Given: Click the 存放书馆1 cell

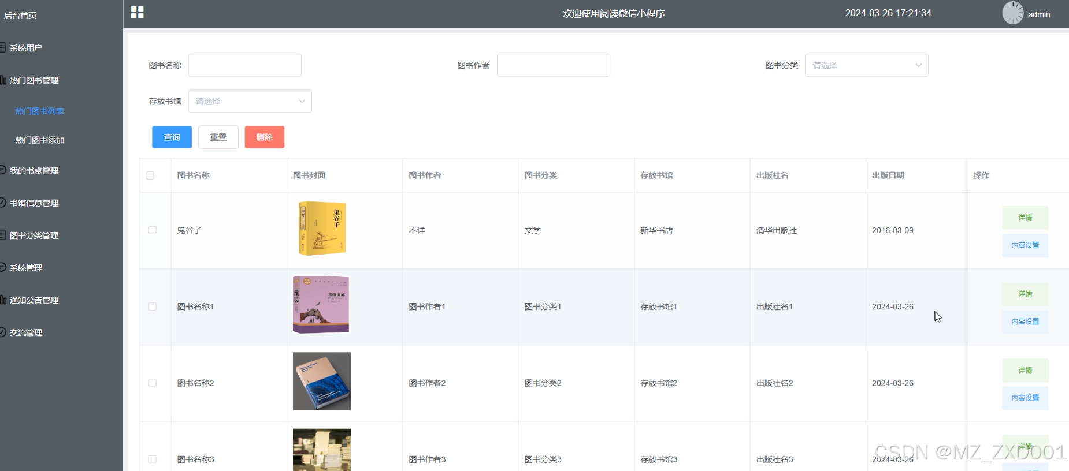Looking at the screenshot, I should point(659,307).
